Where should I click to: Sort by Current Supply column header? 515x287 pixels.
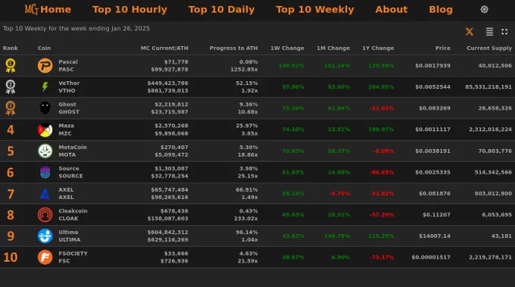pyautogui.click(x=489, y=48)
